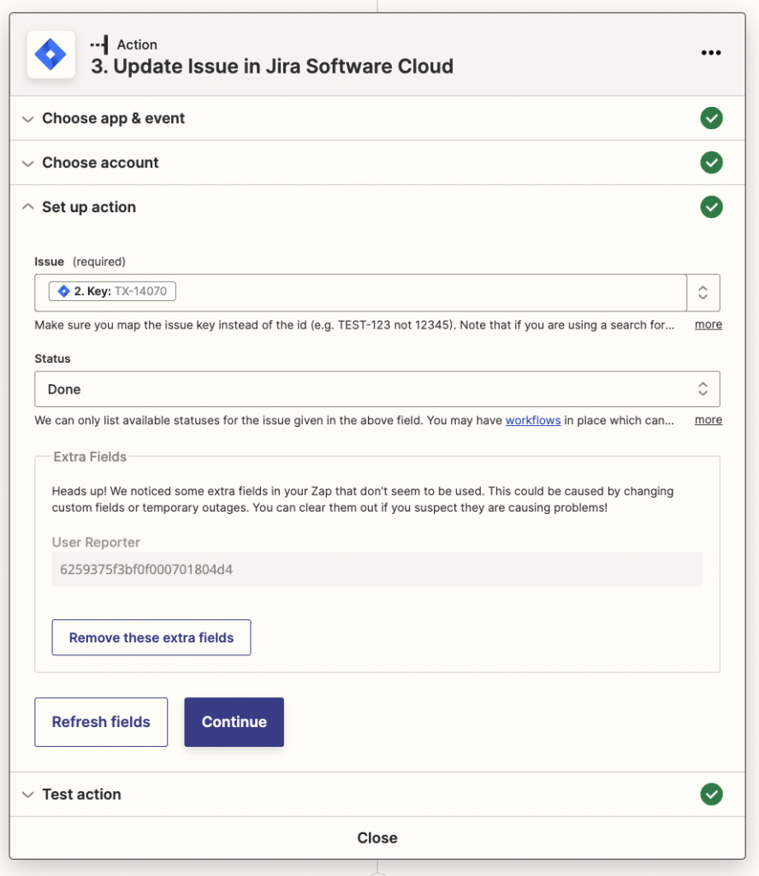Click Jira icon inside the Key pill

tap(63, 291)
